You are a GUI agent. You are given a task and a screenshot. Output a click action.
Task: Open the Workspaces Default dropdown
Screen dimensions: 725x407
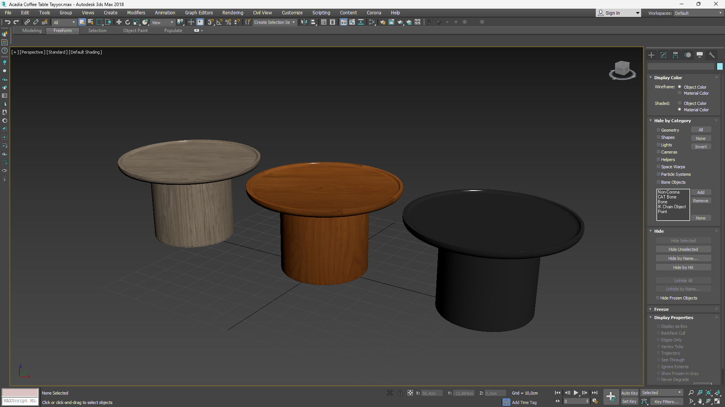(698, 13)
